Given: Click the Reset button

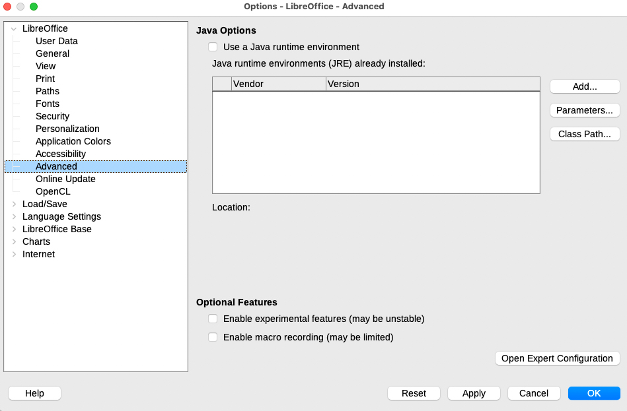Looking at the screenshot, I should click(414, 393).
